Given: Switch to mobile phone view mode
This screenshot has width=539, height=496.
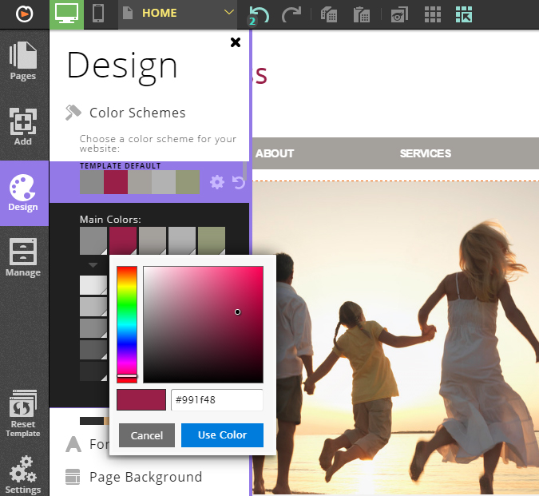Looking at the screenshot, I should [98, 14].
